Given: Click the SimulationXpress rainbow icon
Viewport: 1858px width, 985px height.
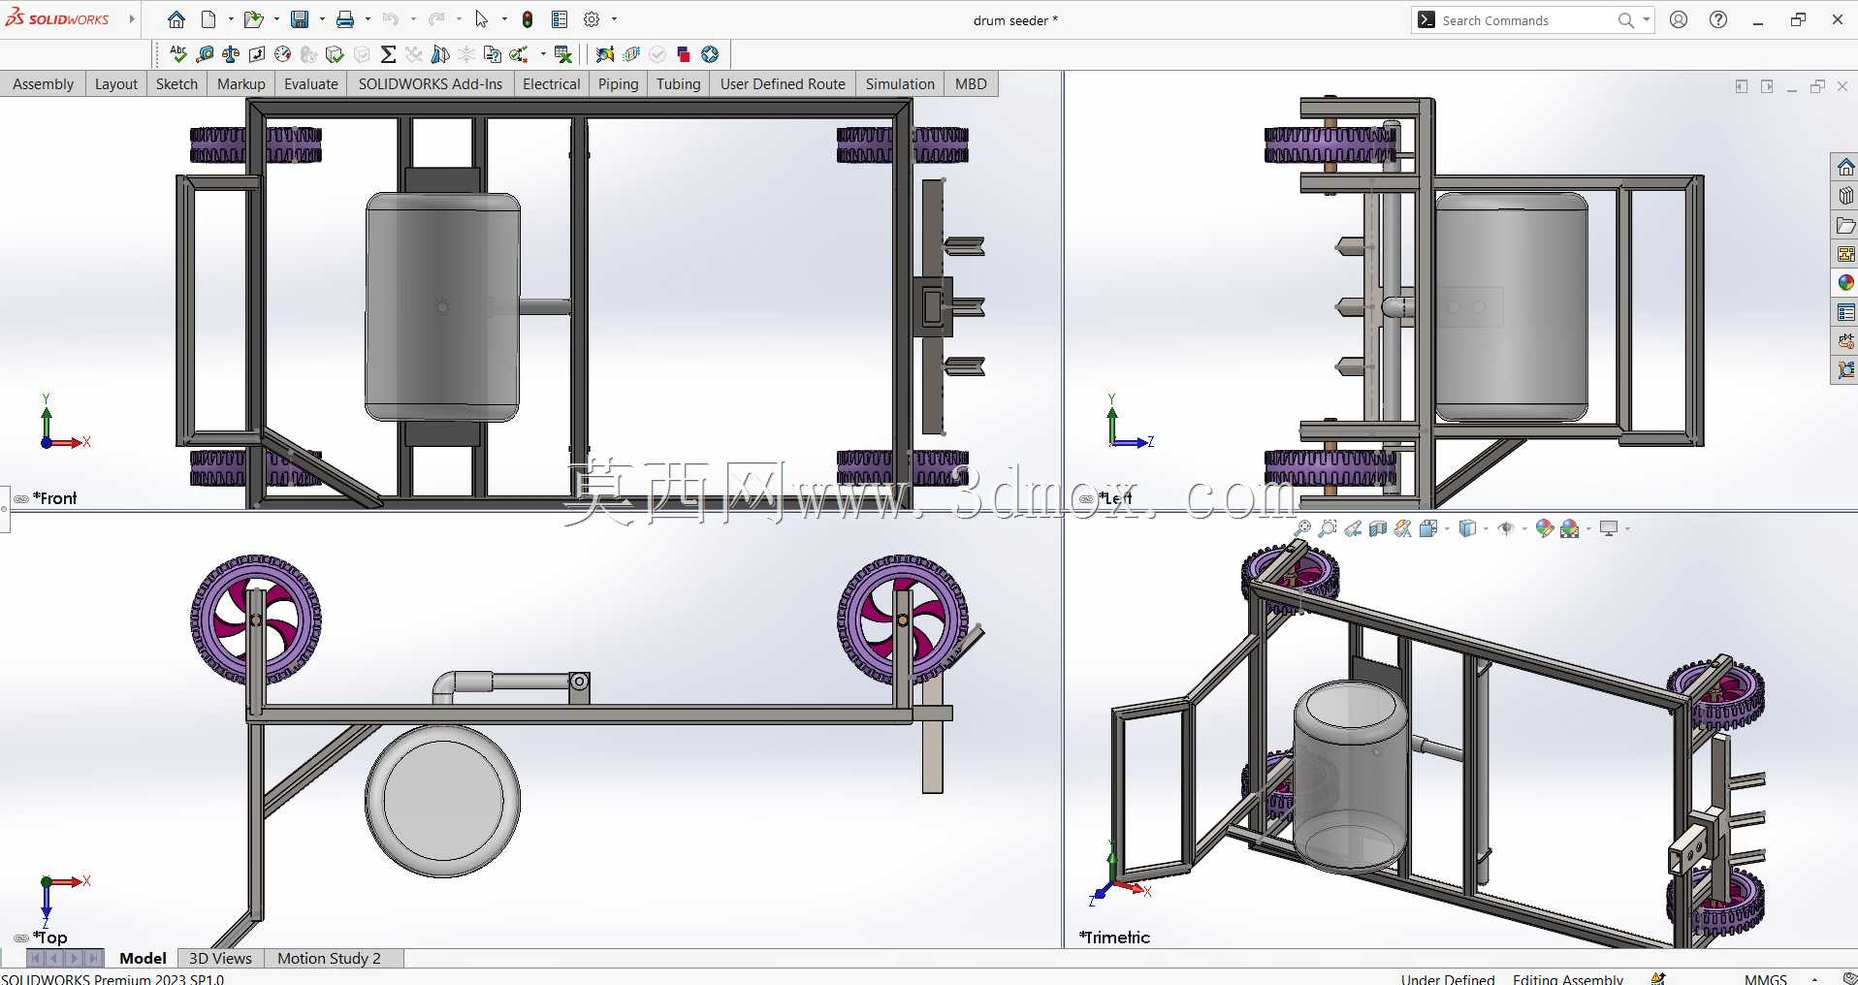Looking at the screenshot, I should 605,54.
